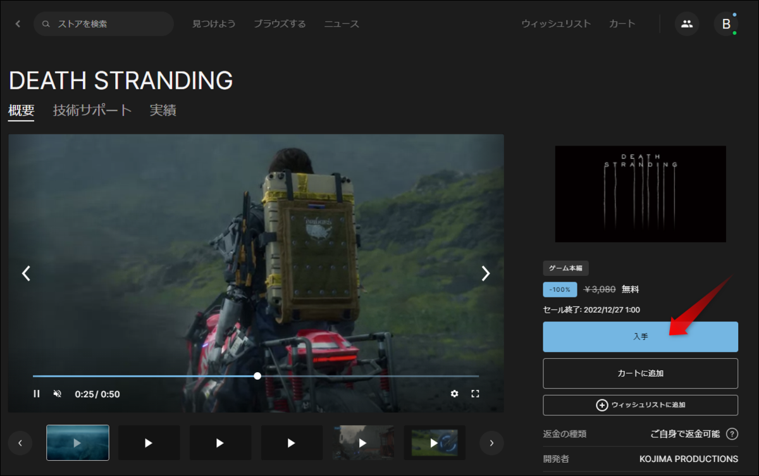Show next media with right arrow on video
The height and width of the screenshot is (476, 759).
click(486, 273)
